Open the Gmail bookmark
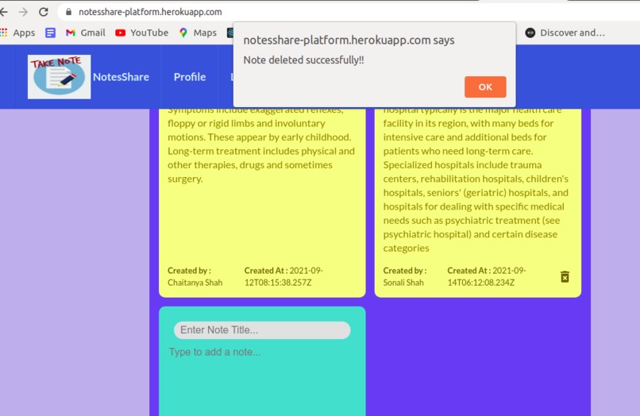640x416 pixels. click(85, 33)
